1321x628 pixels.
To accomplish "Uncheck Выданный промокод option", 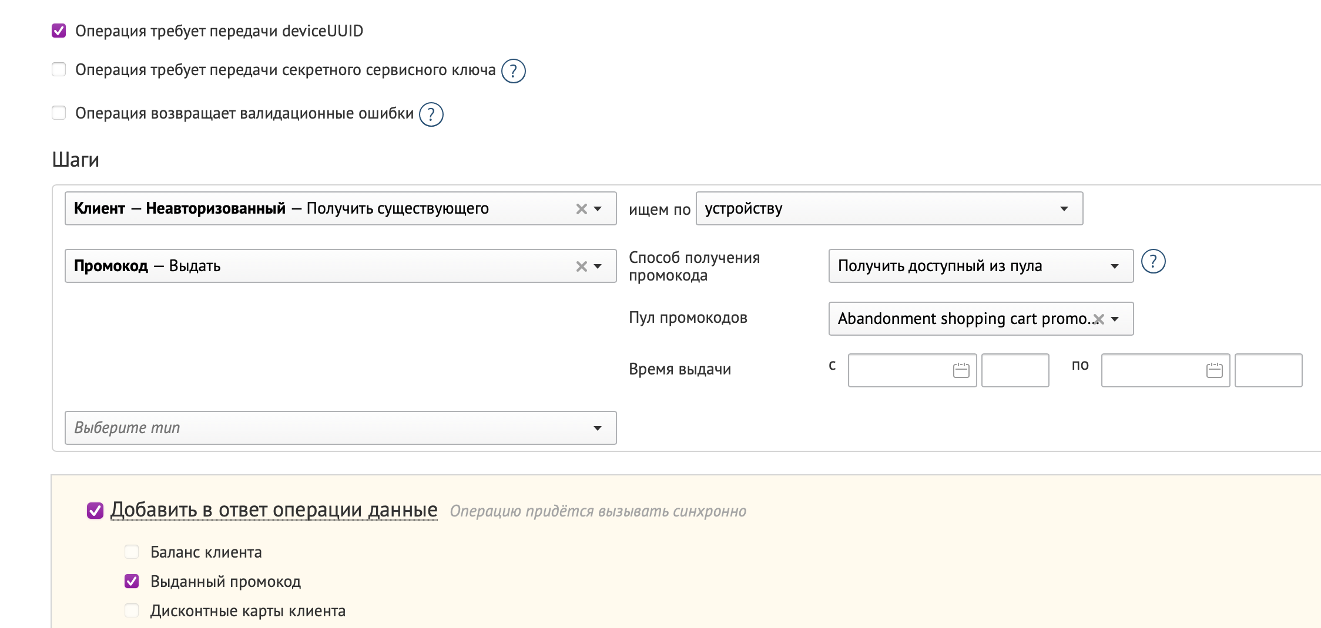I will point(132,581).
